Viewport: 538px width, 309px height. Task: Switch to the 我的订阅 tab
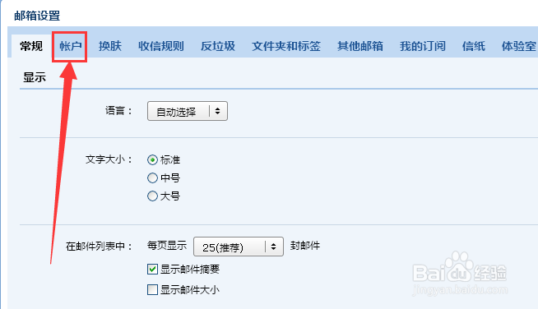tap(422, 46)
